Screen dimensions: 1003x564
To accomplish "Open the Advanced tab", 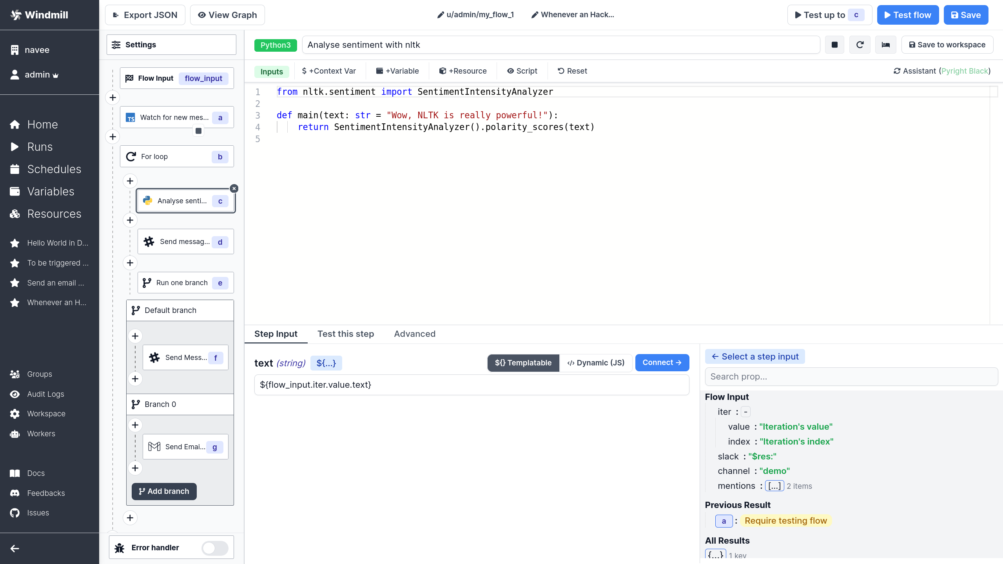I will (415, 334).
